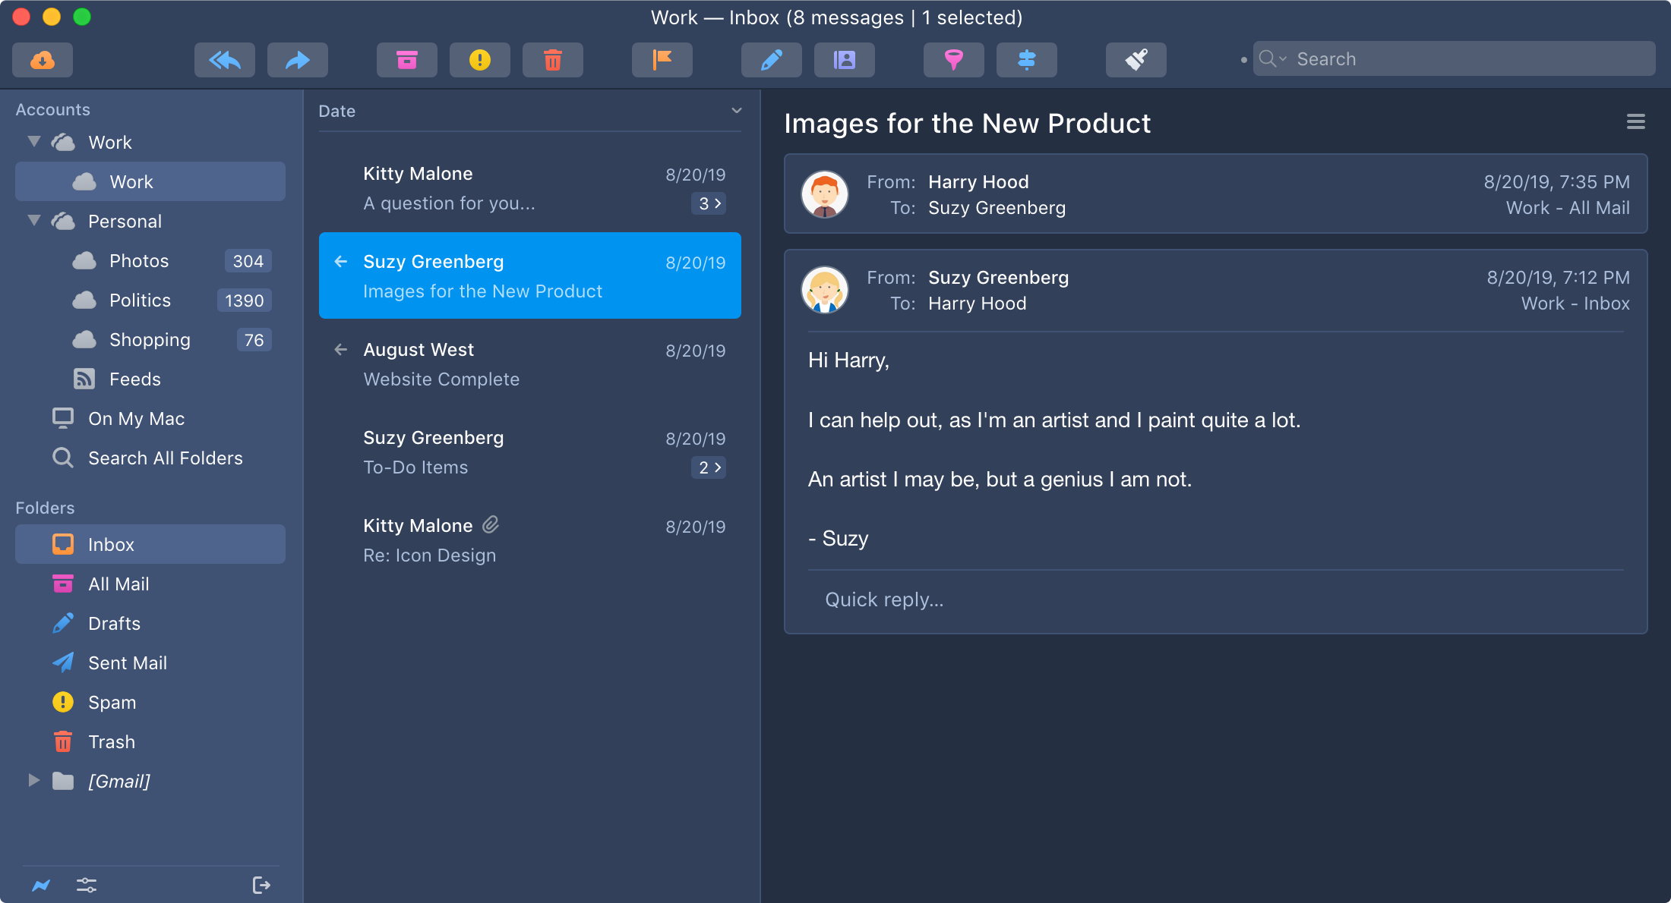Screen dimensions: 1671x903
Task: Expand the 3-message Kitty Malone thread
Action: tap(709, 203)
